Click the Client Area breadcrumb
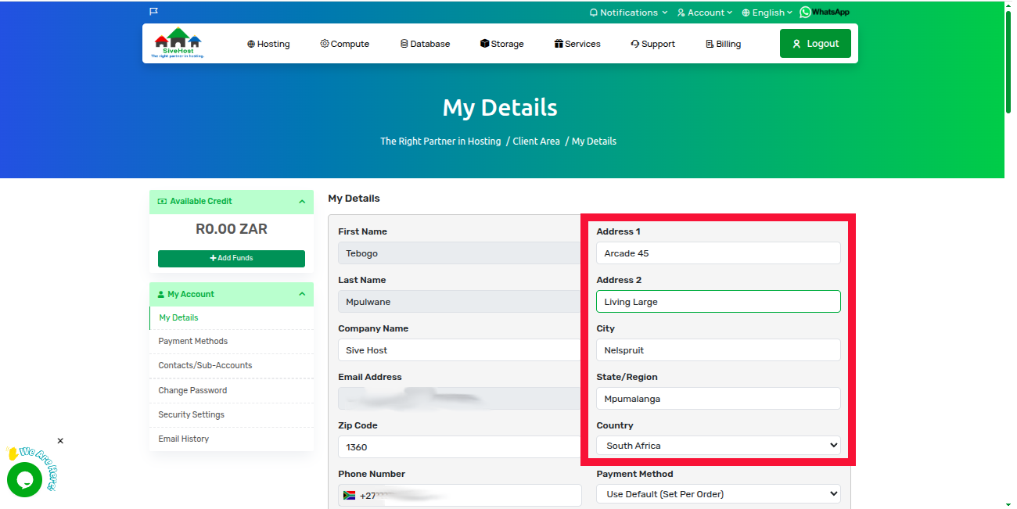Image resolution: width=1017 pixels, height=509 pixels. coord(537,142)
